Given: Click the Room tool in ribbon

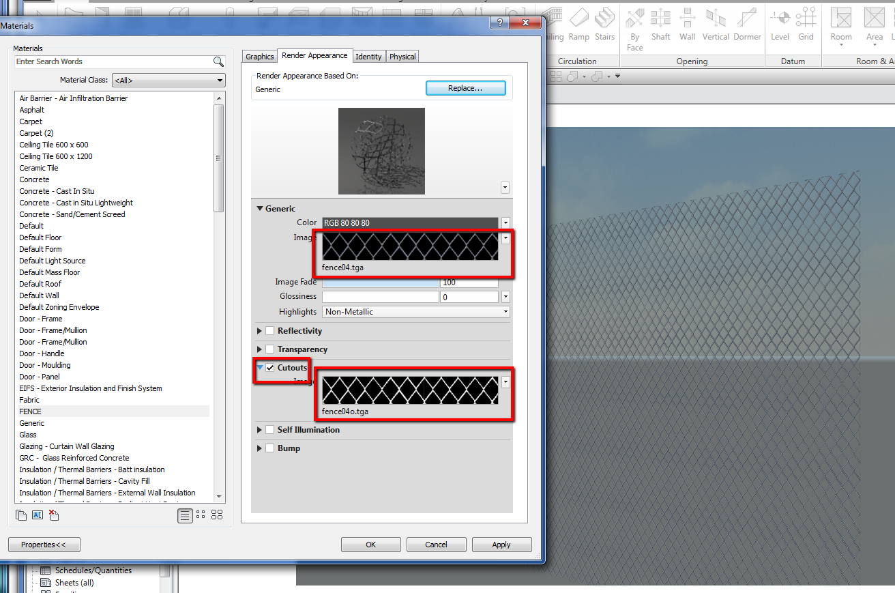Looking at the screenshot, I should tap(841, 27).
